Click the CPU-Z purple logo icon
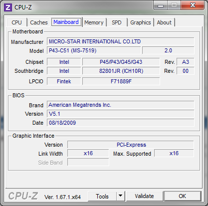The height and width of the screenshot is (206, 208). click(8, 7)
